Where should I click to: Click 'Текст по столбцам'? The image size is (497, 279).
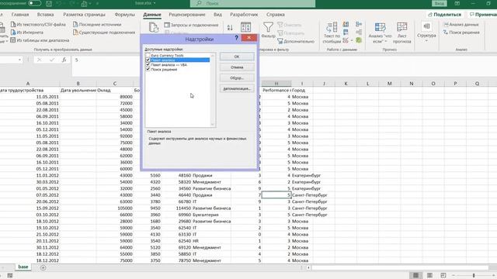click(x=332, y=33)
